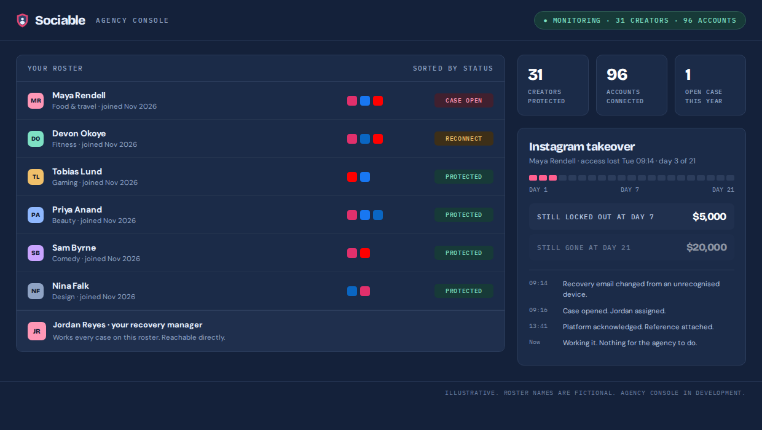Click the PROTECTED badge for Tobias Lund
762x430 pixels.
(x=464, y=177)
